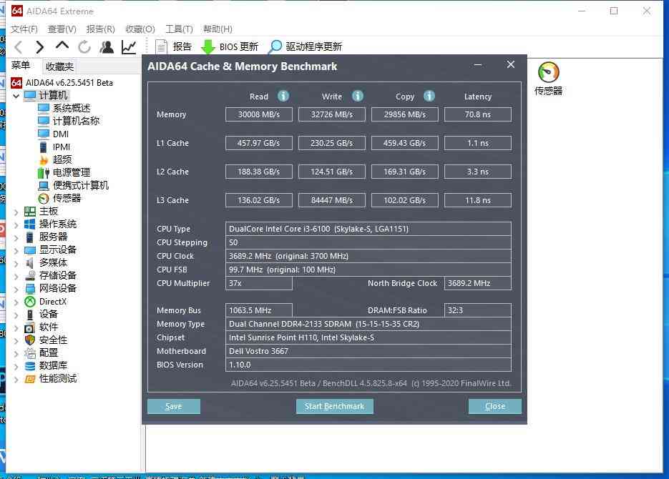
Task: Click the Start Benchmark button
Action: 334,406
